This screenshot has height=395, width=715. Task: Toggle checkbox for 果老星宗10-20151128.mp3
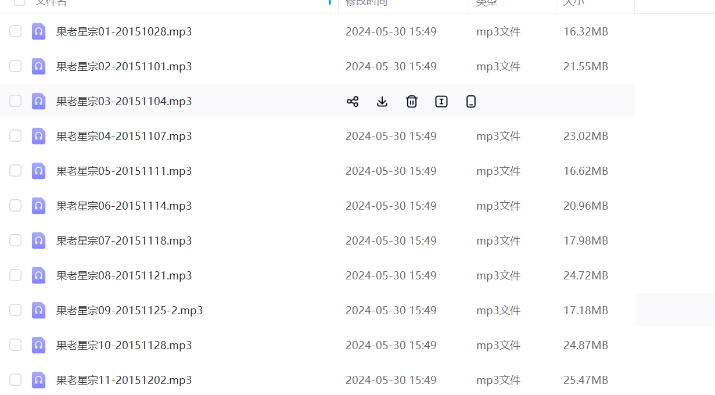(16, 345)
